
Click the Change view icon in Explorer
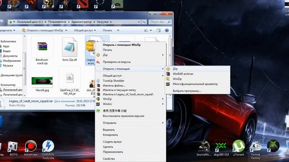146,31
